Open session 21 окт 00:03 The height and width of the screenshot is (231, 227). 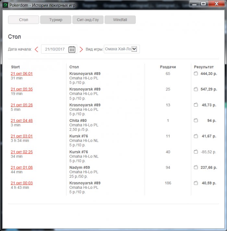[x=22, y=183]
